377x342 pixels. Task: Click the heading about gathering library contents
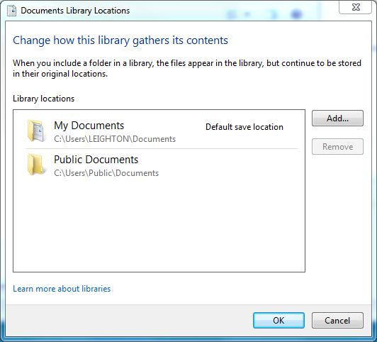[x=120, y=40]
